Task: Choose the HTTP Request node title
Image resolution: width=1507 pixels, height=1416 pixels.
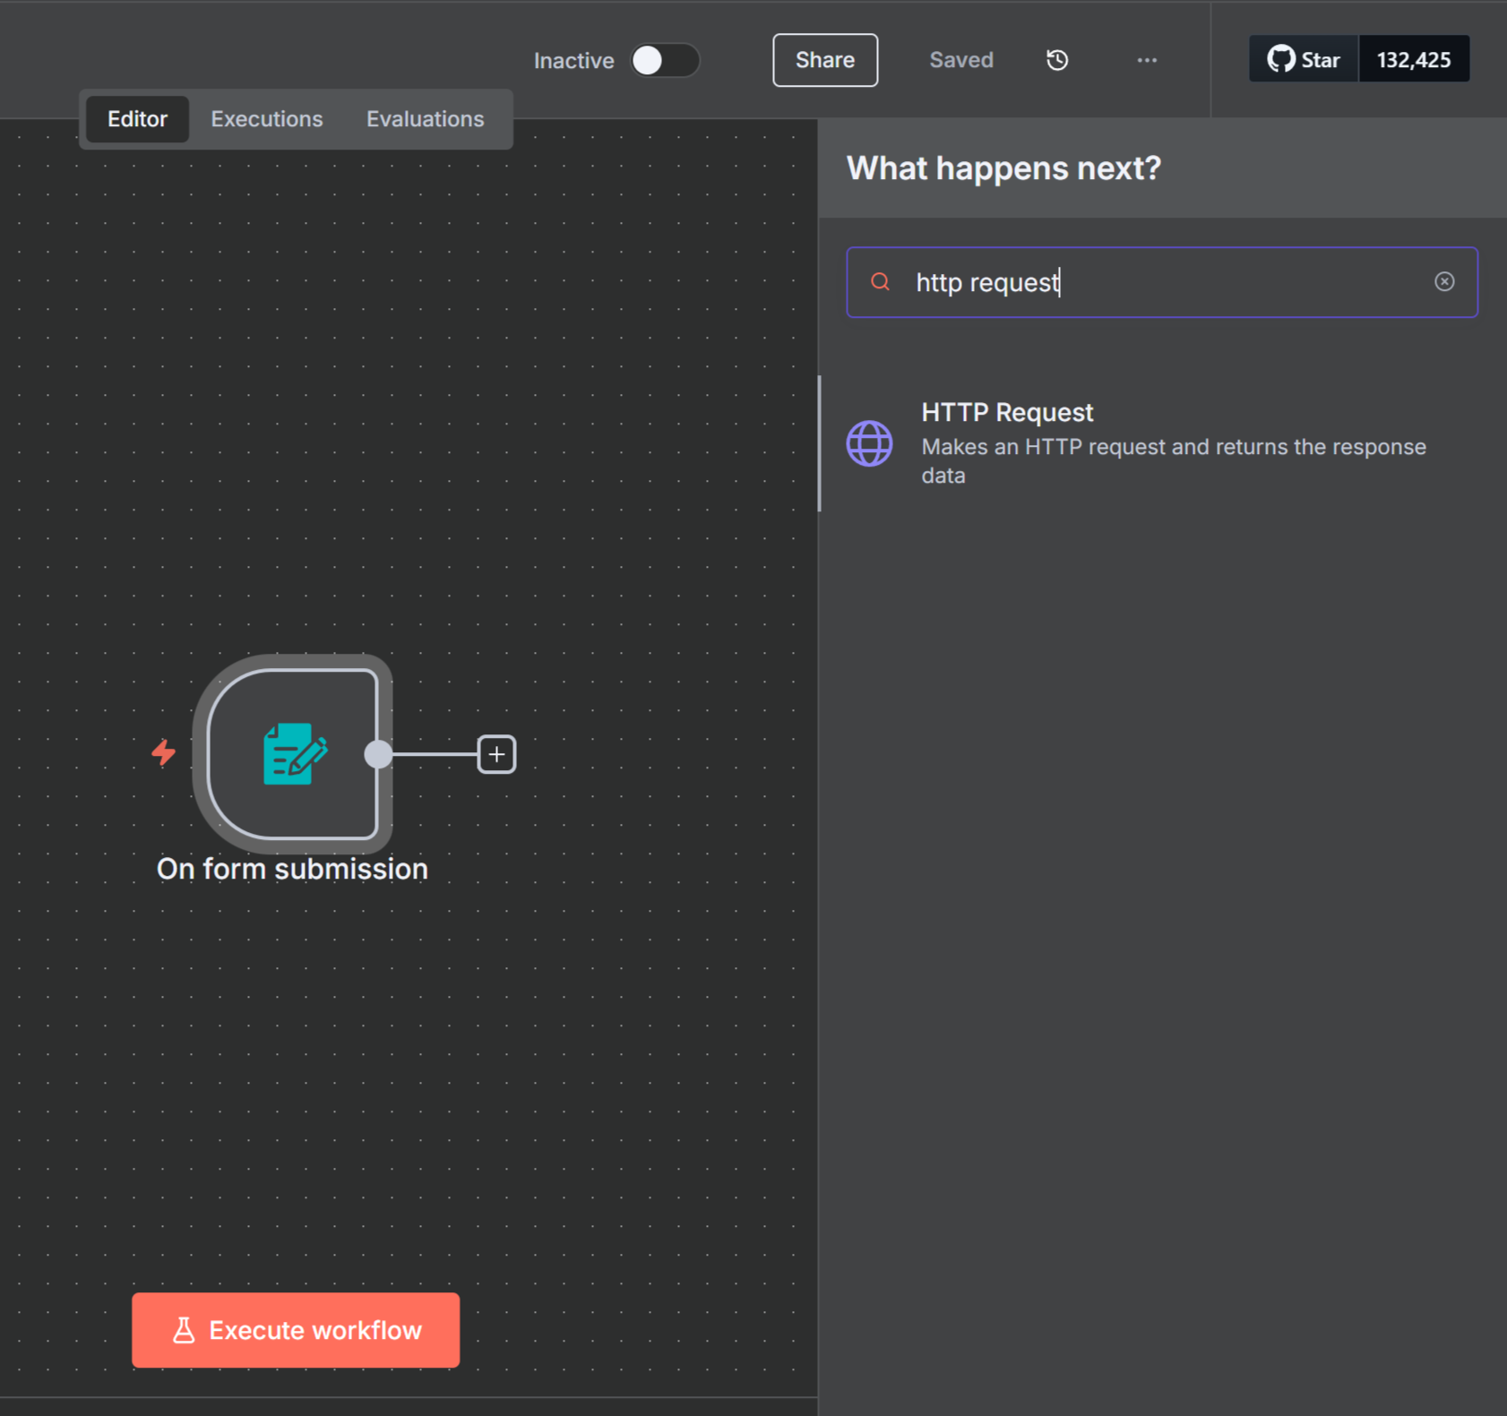Action: click(1007, 412)
